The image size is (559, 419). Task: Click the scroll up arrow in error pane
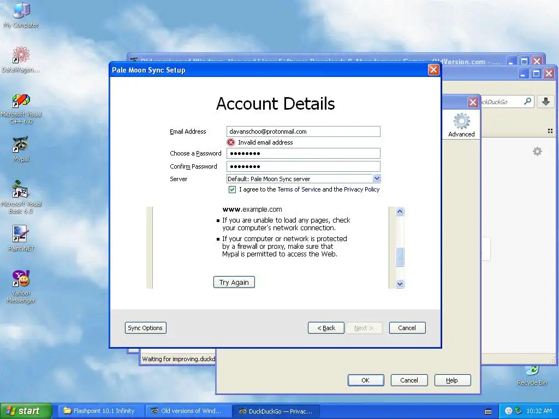(400, 212)
